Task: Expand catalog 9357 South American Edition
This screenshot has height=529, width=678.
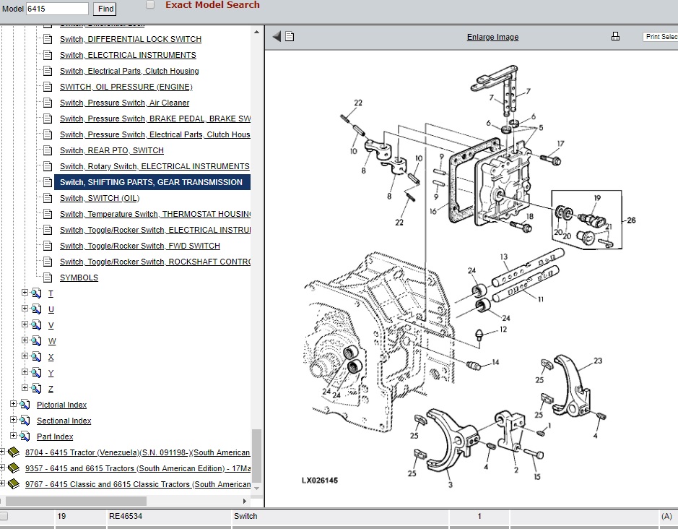Action: coord(2,468)
